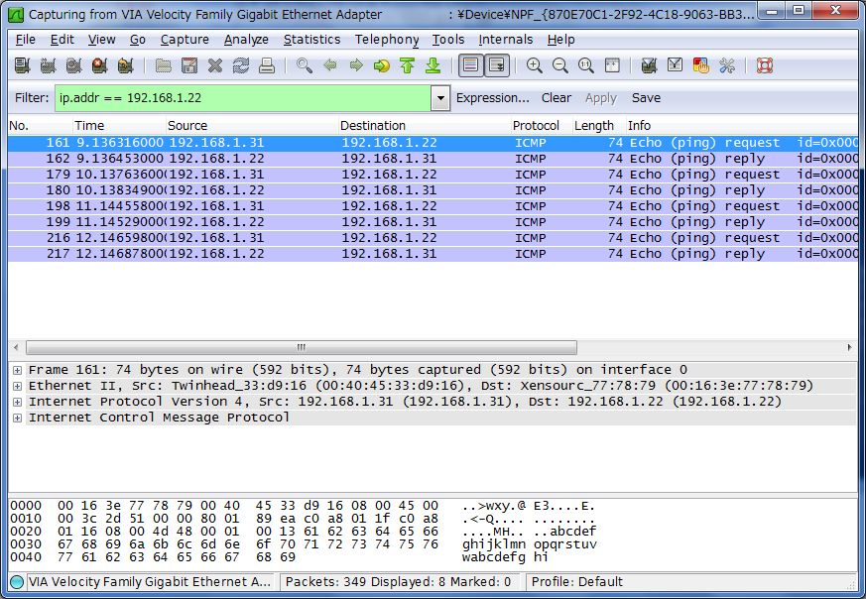866x599 pixels.
Task: Expand Internet Protocol Version 4 node
Action: click(x=17, y=402)
